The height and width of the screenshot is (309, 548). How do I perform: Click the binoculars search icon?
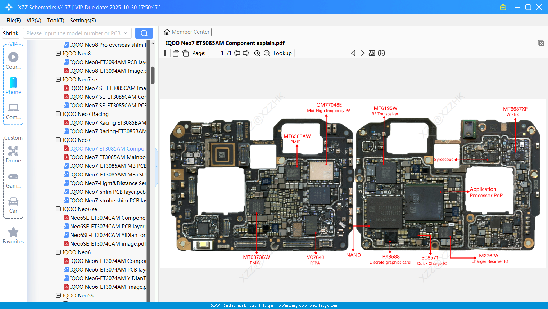[381, 53]
